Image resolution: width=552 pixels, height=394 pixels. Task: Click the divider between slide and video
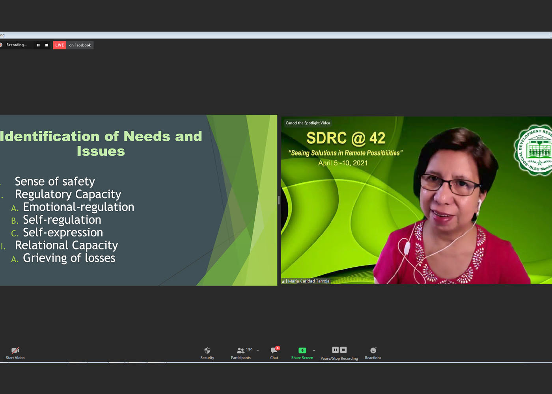(279, 200)
